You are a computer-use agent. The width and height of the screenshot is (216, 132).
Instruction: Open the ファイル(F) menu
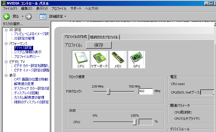(x=10, y=9)
